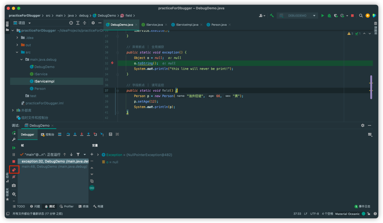Click the Pause Program icon
383x223 pixels.
pyautogui.click(x=14, y=155)
